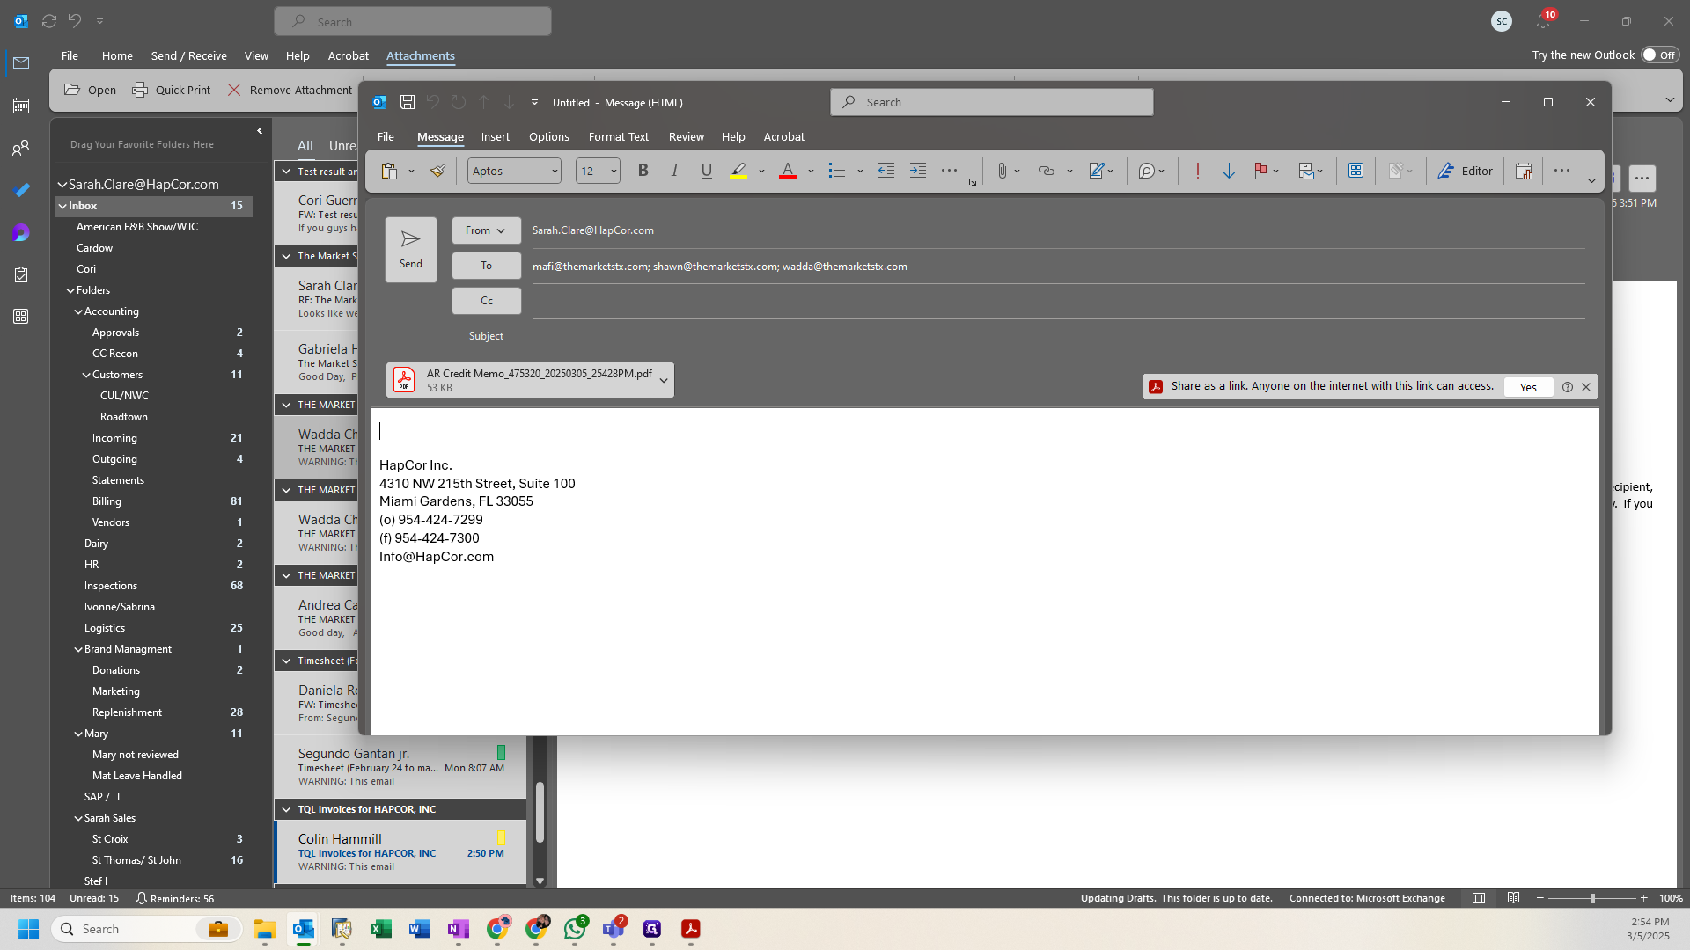
Task: Insert a bulleted list
Action: 836,171
